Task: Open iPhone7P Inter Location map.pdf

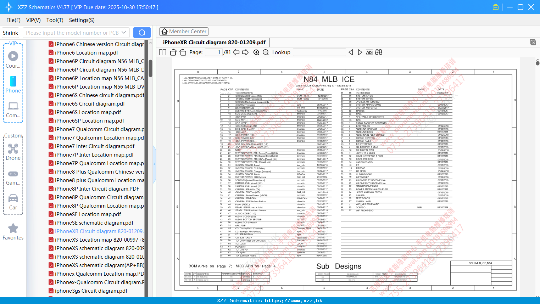Action: [x=94, y=155]
